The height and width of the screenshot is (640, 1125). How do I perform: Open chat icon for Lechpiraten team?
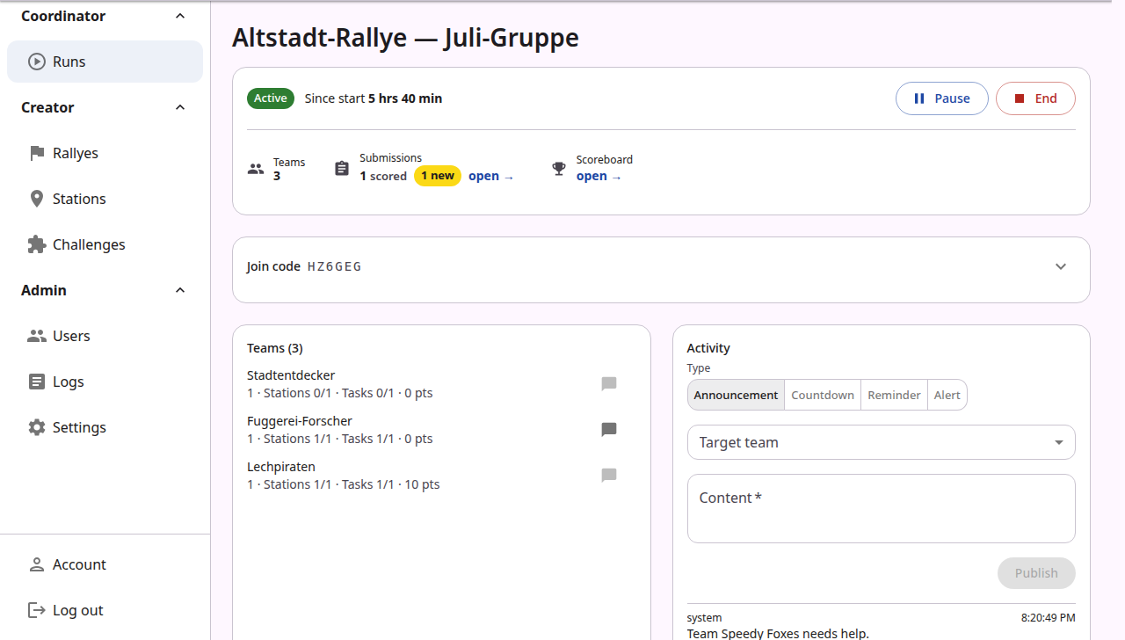609,476
